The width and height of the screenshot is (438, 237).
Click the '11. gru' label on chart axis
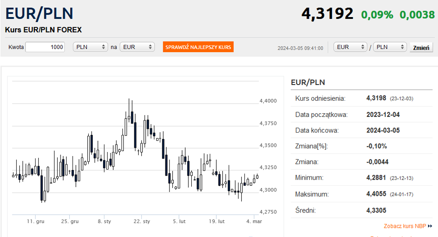(36, 222)
